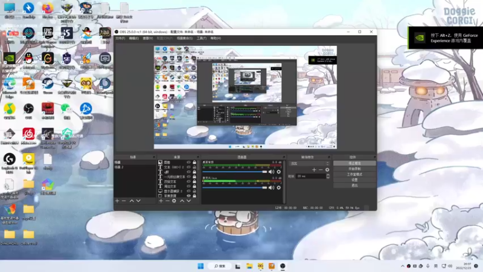This screenshot has height=272, width=483.
Task: Open QQ penguin desktop icon
Action: (28, 61)
